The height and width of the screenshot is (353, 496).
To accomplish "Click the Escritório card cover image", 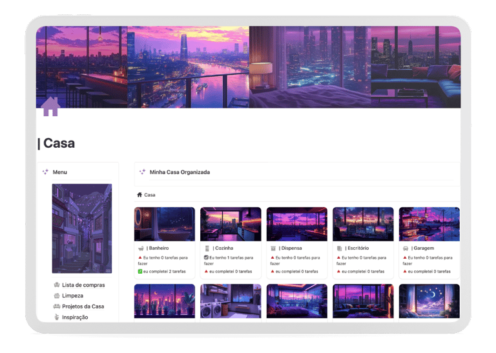I will point(363,224).
